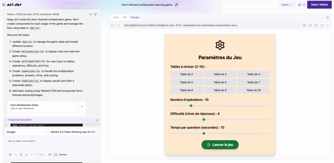The width and height of the screenshot is (334, 163).
Task: Switch to the Code tab
Action: tap(116, 17)
